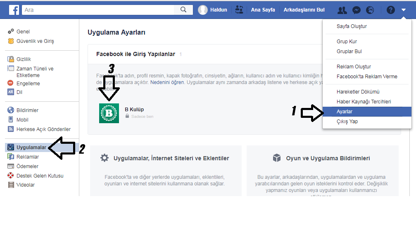Click the Reklamlar icon in sidebar

[x=11, y=157]
